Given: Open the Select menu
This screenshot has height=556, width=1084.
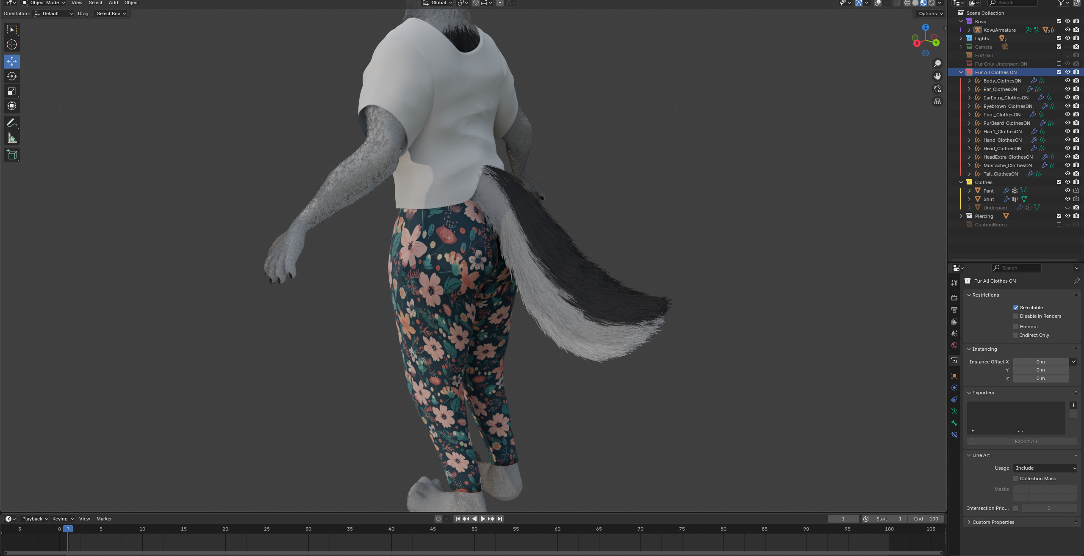Looking at the screenshot, I should pyautogui.click(x=95, y=3).
